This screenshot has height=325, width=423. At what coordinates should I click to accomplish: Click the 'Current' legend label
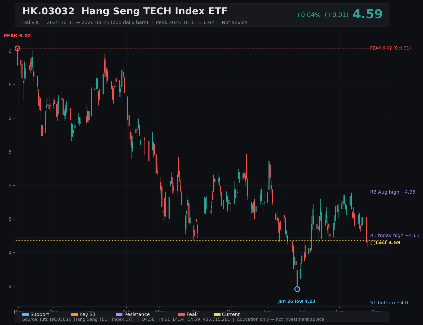click(231, 314)
